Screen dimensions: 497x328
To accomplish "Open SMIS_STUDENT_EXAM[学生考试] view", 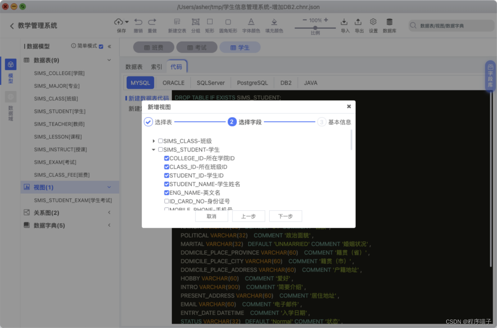I will pos(73,200).
